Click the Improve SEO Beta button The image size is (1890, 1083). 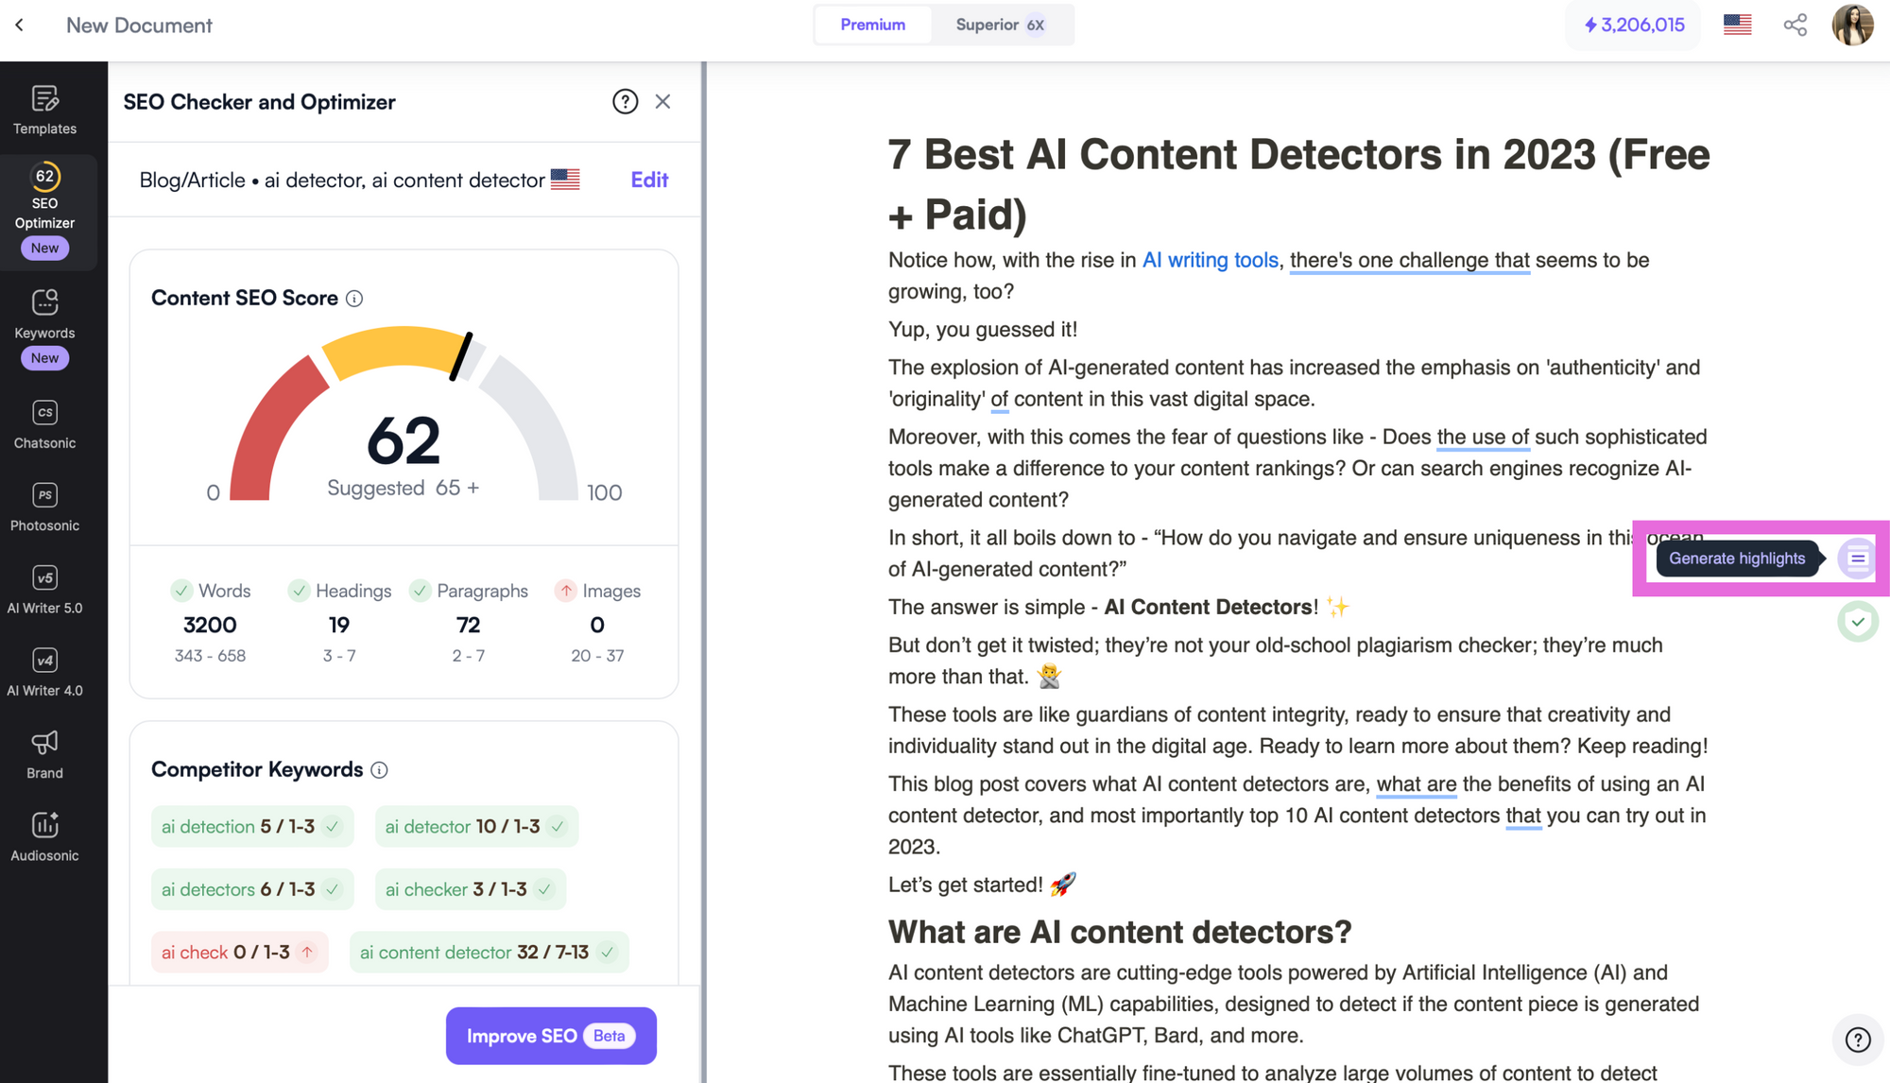(x=551, y=1036)
